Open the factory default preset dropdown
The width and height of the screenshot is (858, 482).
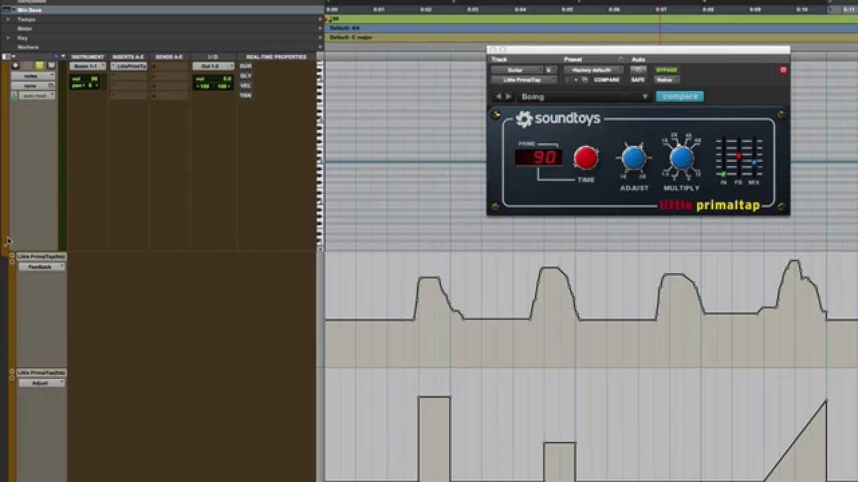click(x=594, y=70)
